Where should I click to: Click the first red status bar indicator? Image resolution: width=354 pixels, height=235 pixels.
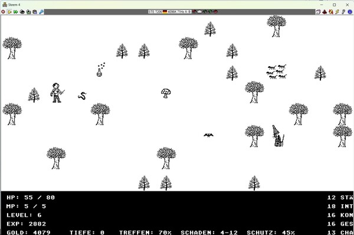pyautogui.click(x=194, y=12)
